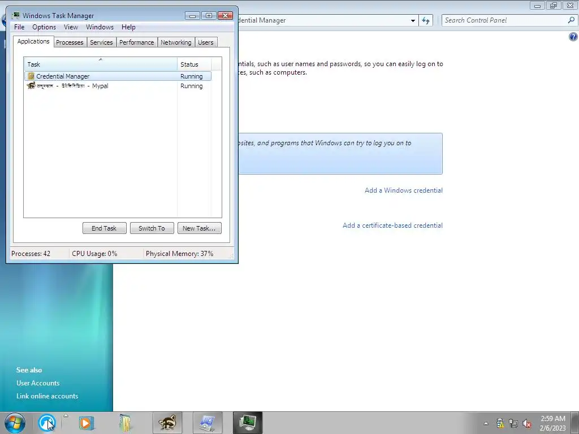Open Help menu in Task Manager

pos(128,27)
